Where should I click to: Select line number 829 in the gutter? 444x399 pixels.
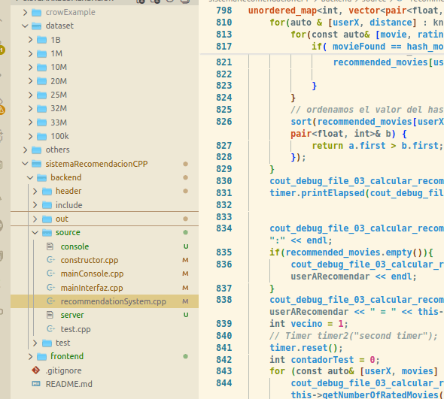[x=224, y=169]
